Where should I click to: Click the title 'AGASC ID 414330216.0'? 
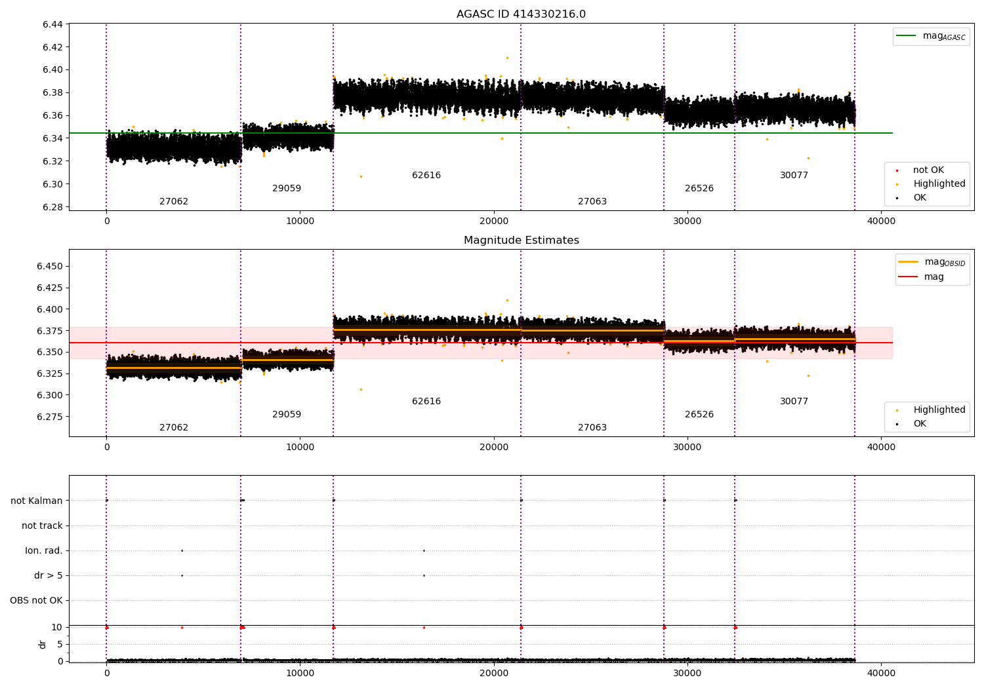point(521,14)
